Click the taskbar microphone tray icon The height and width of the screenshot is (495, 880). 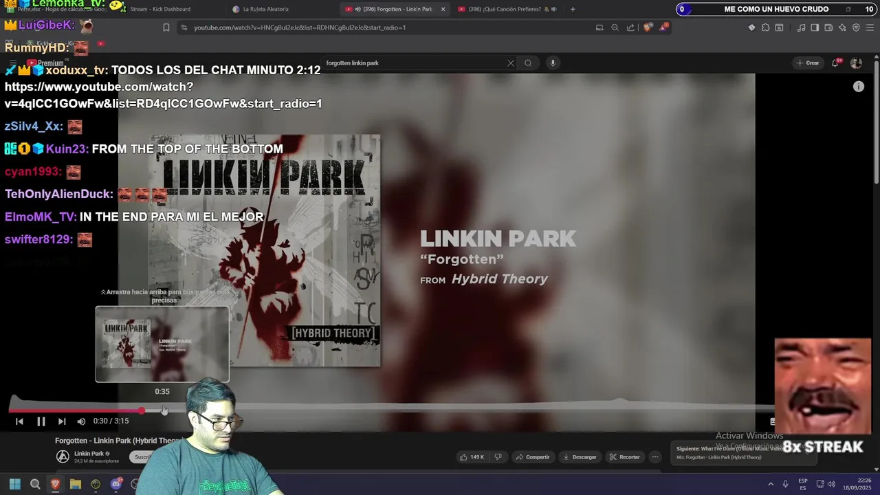pyautogui.click(x=785, y=484)
